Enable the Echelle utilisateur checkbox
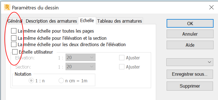This screenshot has height=100, width=218. 15,52
